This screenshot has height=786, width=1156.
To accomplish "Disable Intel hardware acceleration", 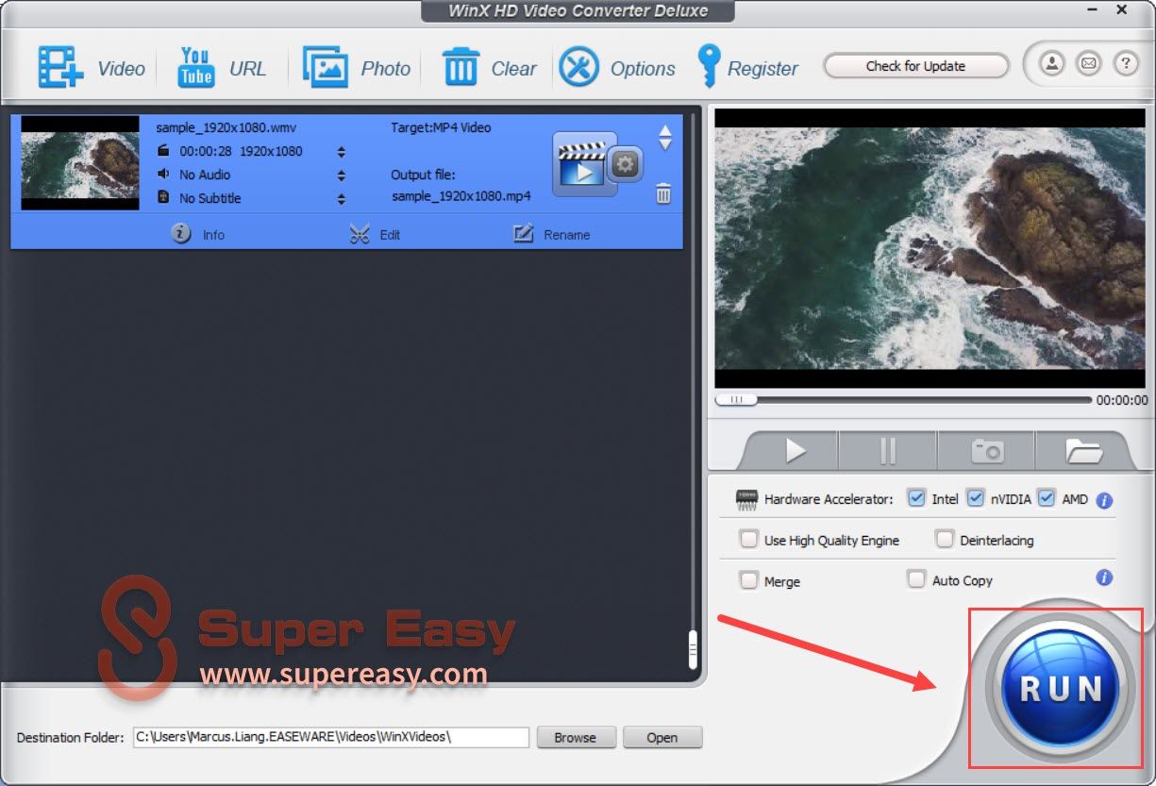I will (x=915, y=498).
